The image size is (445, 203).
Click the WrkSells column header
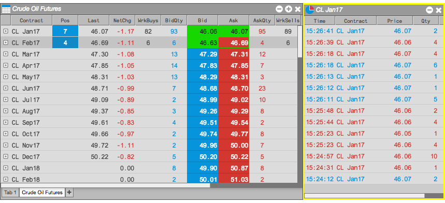point(288,20)
